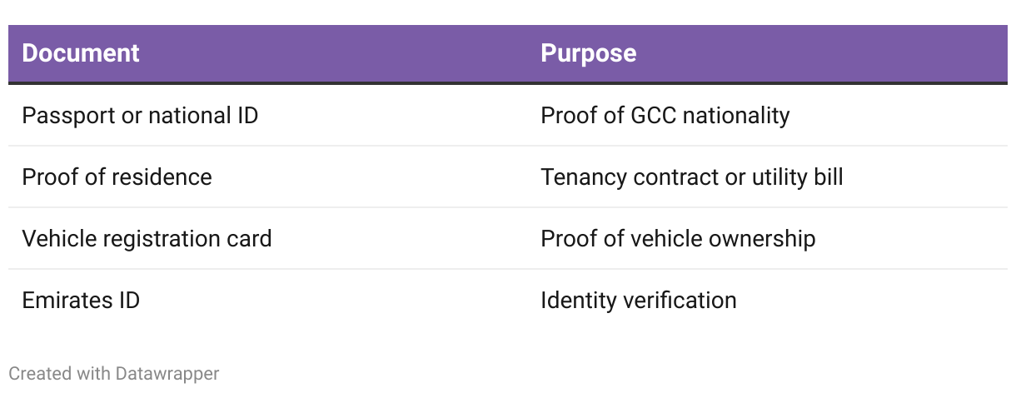The height and width of the screenshot is (393, 1016).
Task: Select the Proof of GCC nationality cell
Action: pos(665,115)
